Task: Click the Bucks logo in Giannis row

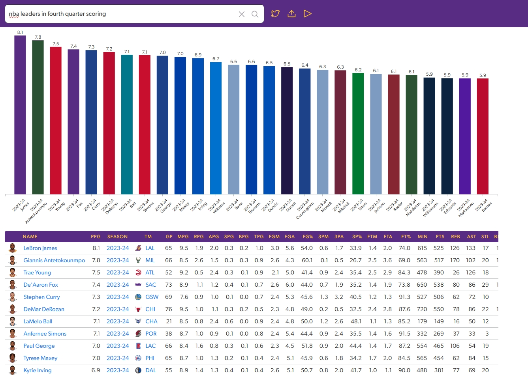Action: click(x=138, y=260)
